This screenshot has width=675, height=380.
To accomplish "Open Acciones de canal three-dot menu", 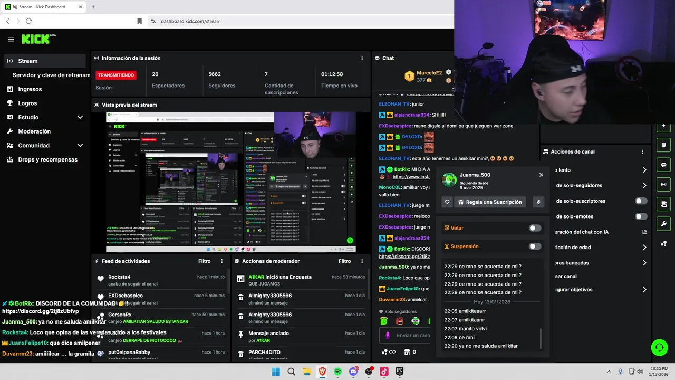I will pos(642,151).
